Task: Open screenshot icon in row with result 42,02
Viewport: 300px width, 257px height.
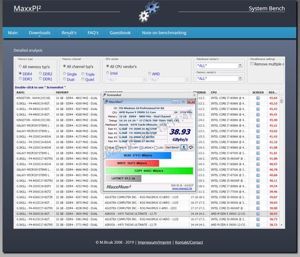Action: 258,131
